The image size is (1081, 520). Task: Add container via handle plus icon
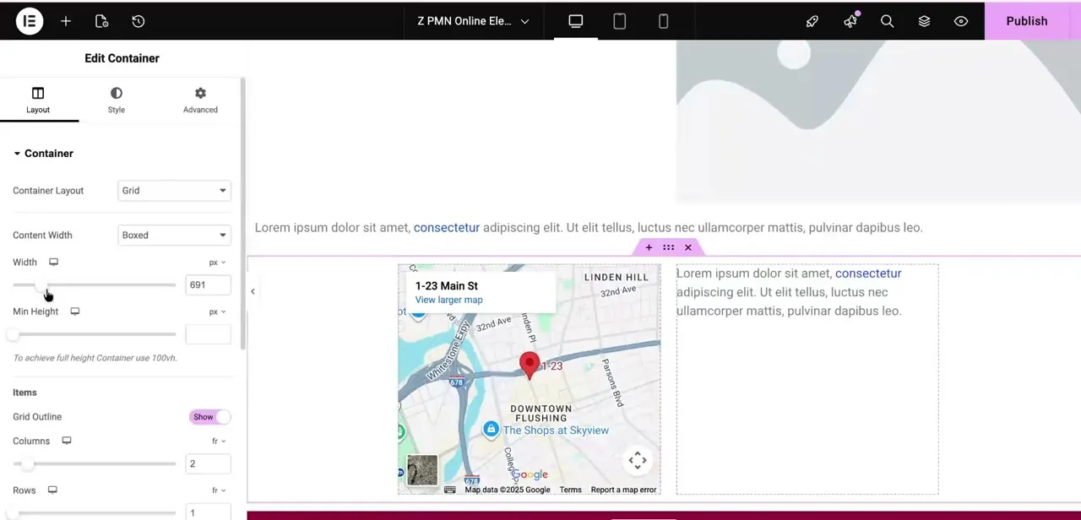pyautogui.click(x=649, y=247)
